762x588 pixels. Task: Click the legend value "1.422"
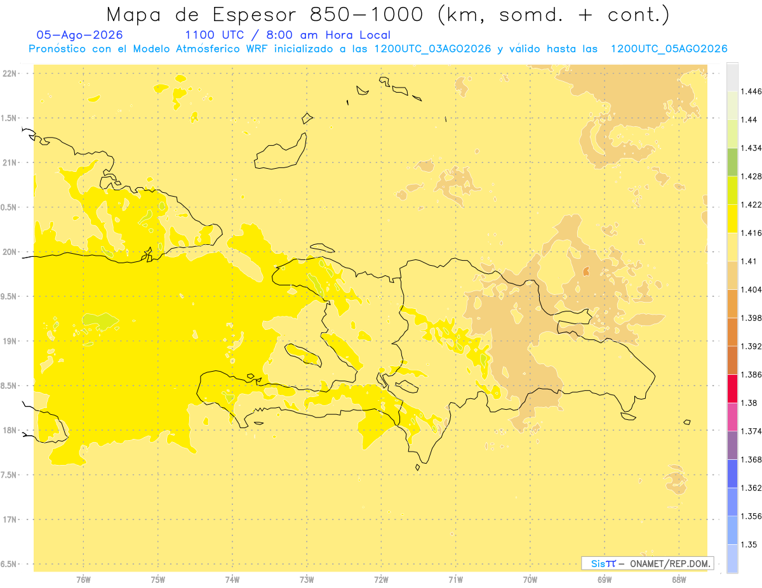751,205
